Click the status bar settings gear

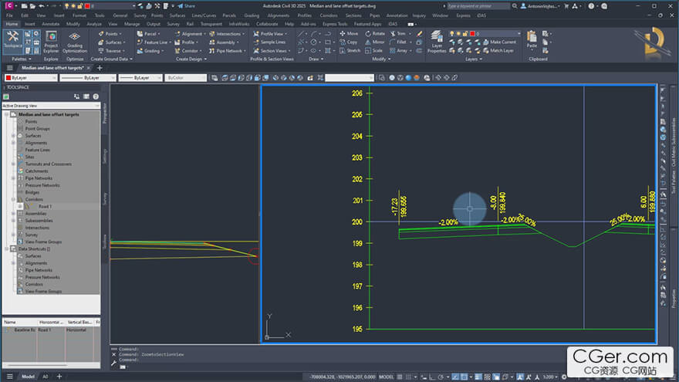pyautogui.click(x=564, y=377)
